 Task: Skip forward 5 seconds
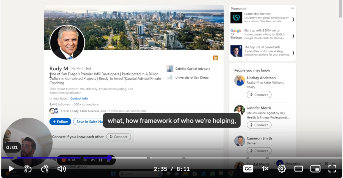click(45, 169)
